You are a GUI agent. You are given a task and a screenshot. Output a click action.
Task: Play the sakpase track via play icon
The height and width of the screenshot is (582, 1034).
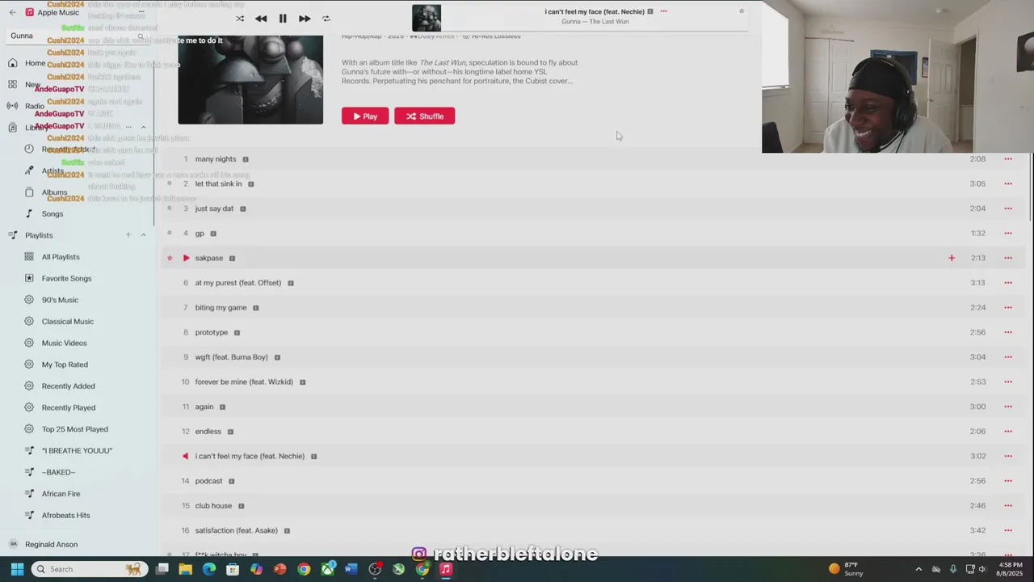tap(186, 258)
